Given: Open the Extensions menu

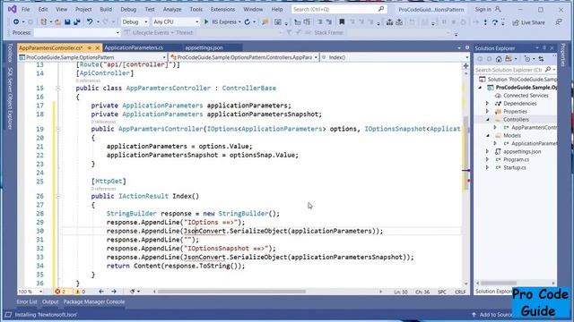Looking at the screenshot, I should (x=222, y=9).
